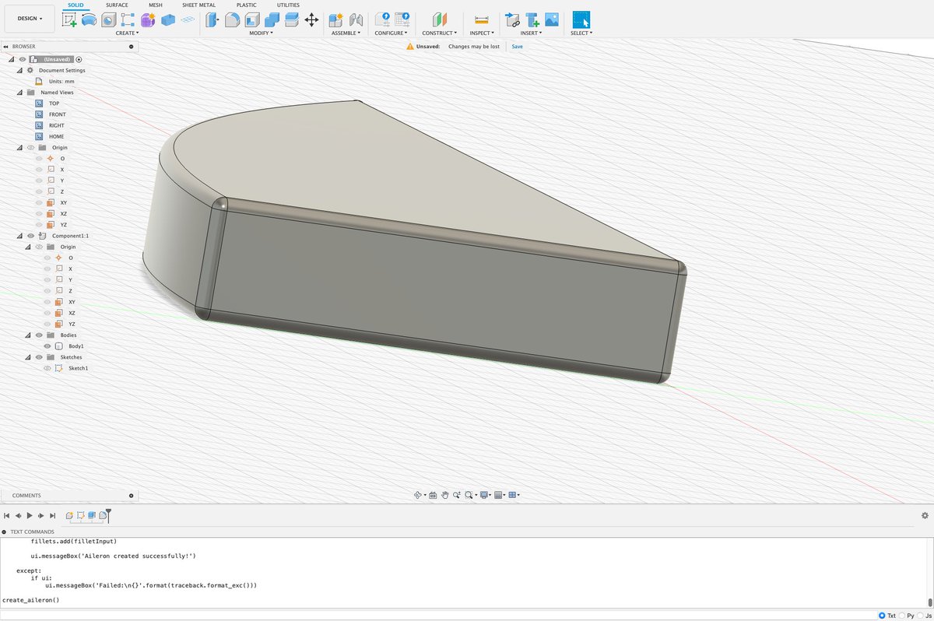Collapse the Named Views tree section

pyautogui.click(x=19, y=92)
